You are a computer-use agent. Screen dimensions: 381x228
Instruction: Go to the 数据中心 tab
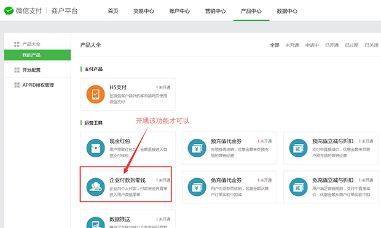(287, 11)
